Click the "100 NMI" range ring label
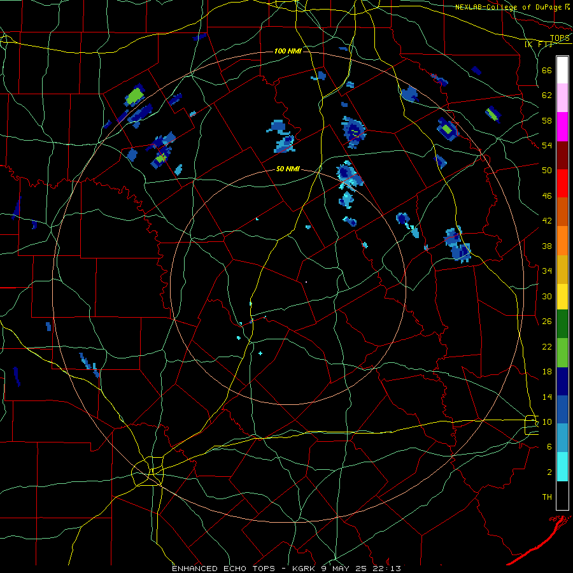573x573 pixels. (288, 51)
